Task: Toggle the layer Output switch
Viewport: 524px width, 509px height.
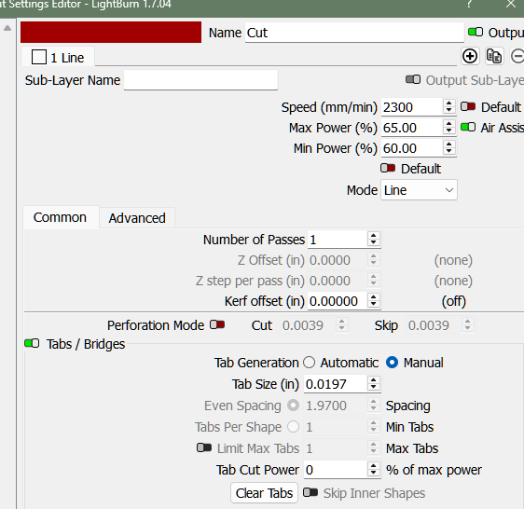Action: point(476,32)
